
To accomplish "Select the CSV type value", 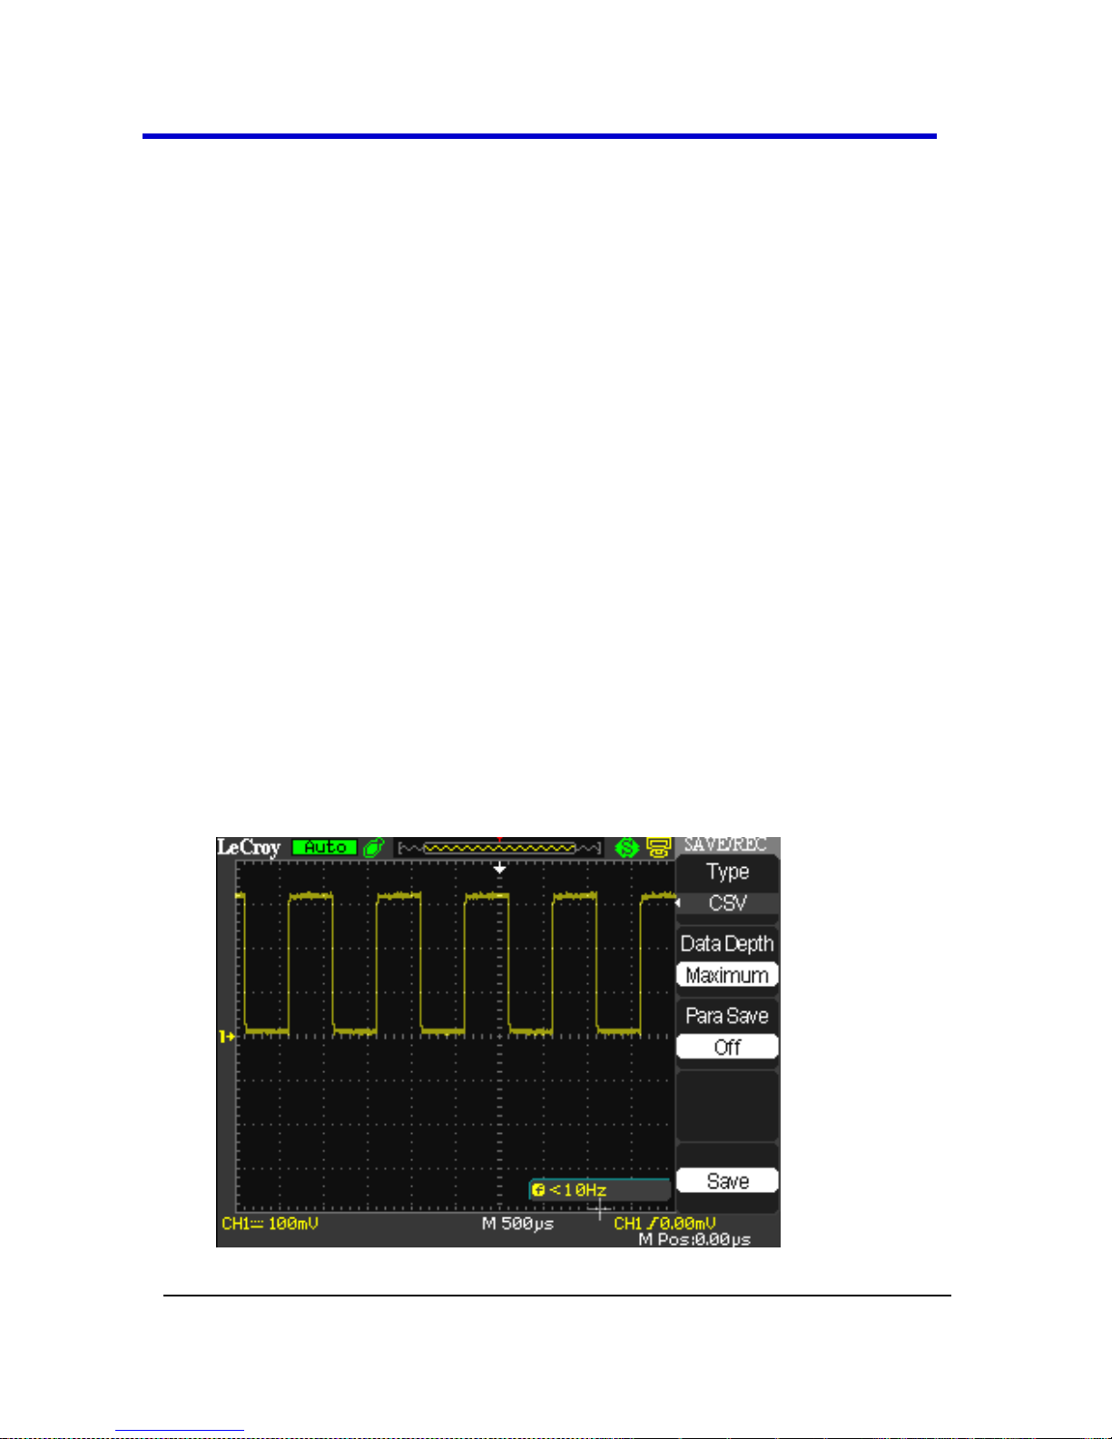I will point(727,903).
